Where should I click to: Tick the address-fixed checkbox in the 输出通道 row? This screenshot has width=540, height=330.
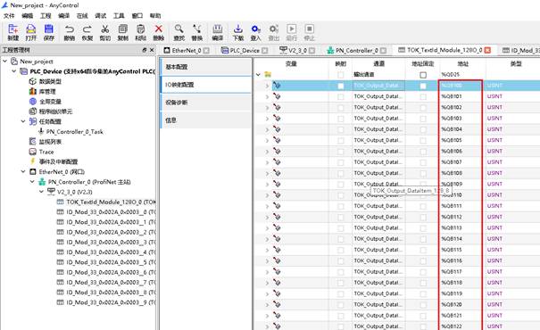[x=423, y=75]
